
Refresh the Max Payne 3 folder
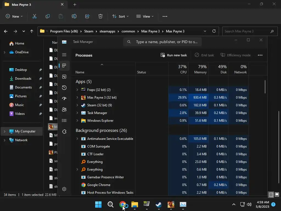[x=214, y=31]
